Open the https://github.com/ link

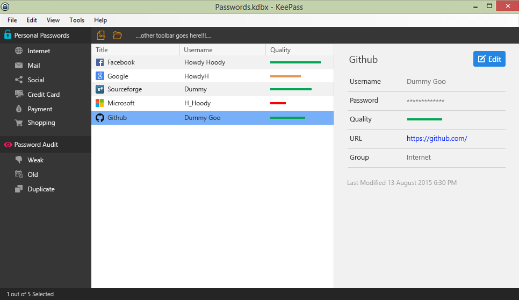[x=437, y=139]
